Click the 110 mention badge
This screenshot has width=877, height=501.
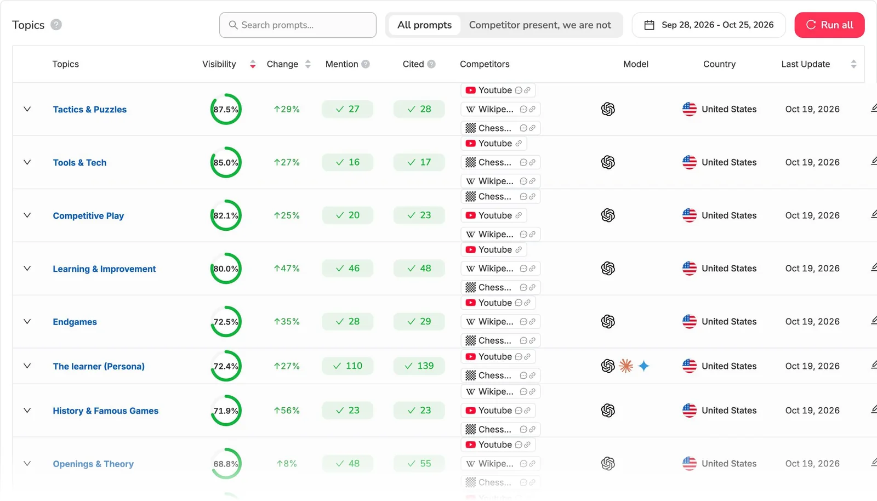coord(348,366)
